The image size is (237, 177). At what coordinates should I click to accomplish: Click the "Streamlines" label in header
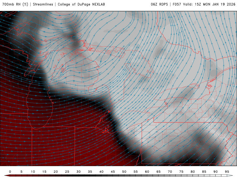tap(43, 4)
